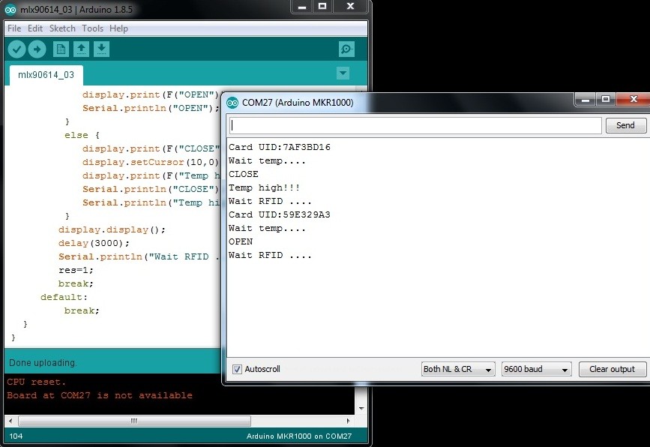Click the Verify sketch checkmark icon

pos(16,49)
